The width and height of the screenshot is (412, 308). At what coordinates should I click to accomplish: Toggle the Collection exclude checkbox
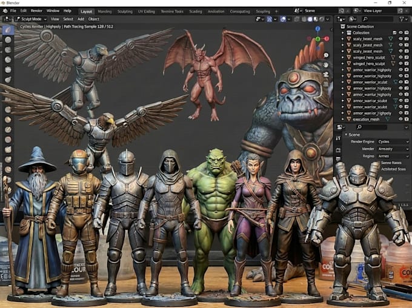[394, 33]
